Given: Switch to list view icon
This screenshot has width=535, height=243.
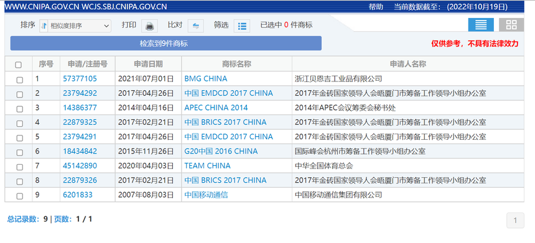Looking at the screenshot, I should [x=481, y=24].
